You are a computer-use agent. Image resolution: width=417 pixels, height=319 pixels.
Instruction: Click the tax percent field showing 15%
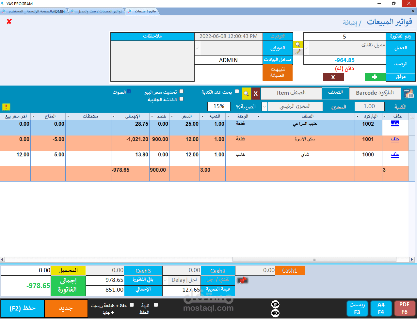pyautogui.click(x=219, y=106)
